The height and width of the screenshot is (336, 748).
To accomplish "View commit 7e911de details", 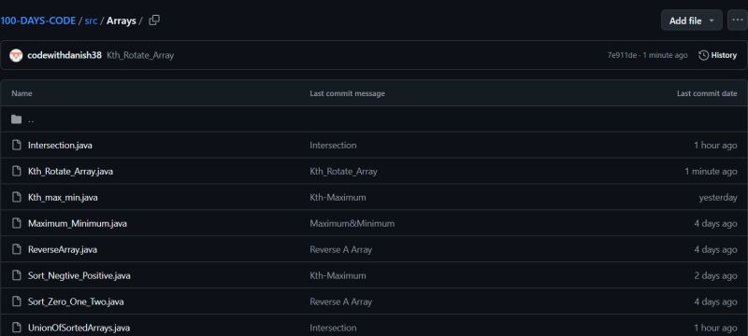I will point(622,55).
